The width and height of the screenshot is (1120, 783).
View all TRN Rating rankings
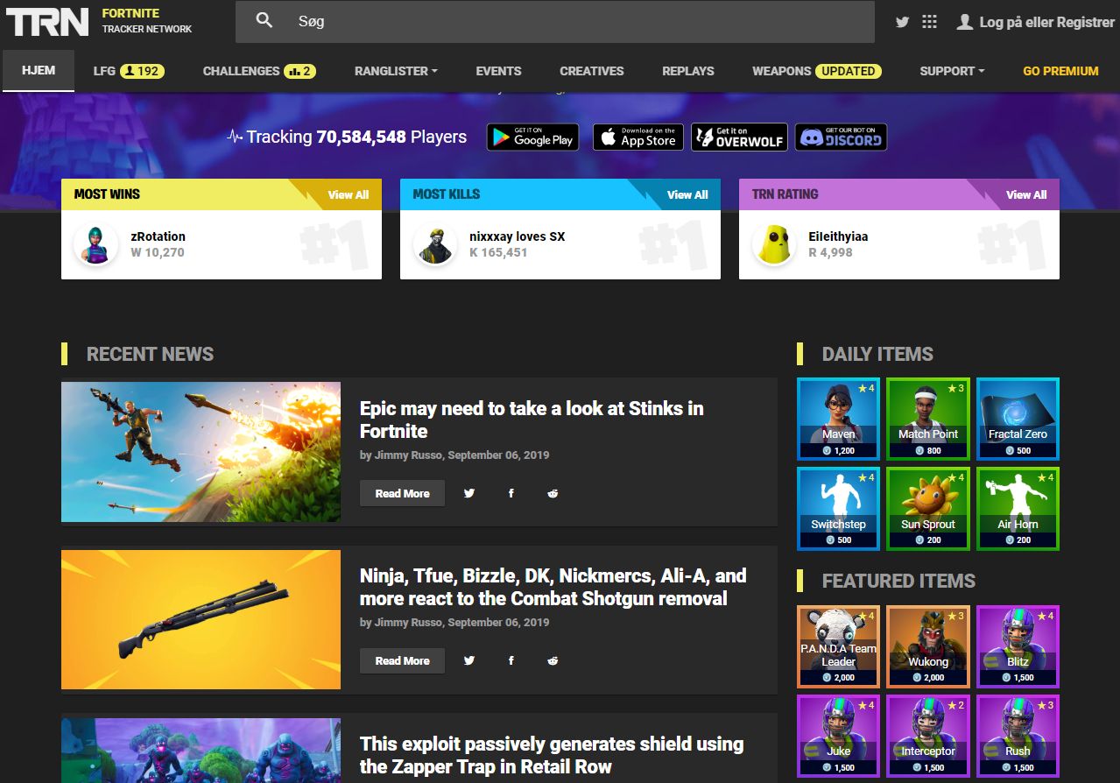coord(1026,194)
